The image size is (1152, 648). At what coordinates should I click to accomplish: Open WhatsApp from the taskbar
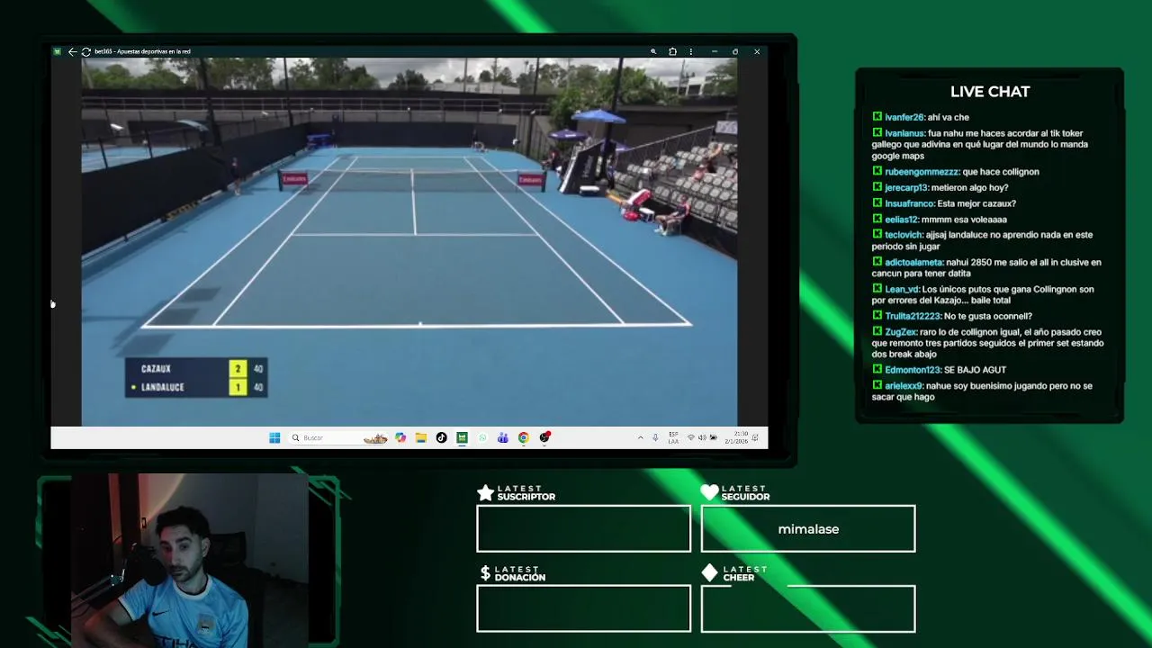482,437
